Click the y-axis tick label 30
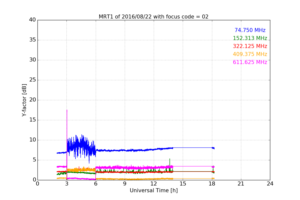The width and height of the screenshot is (300, 200). tap(32, 60)
